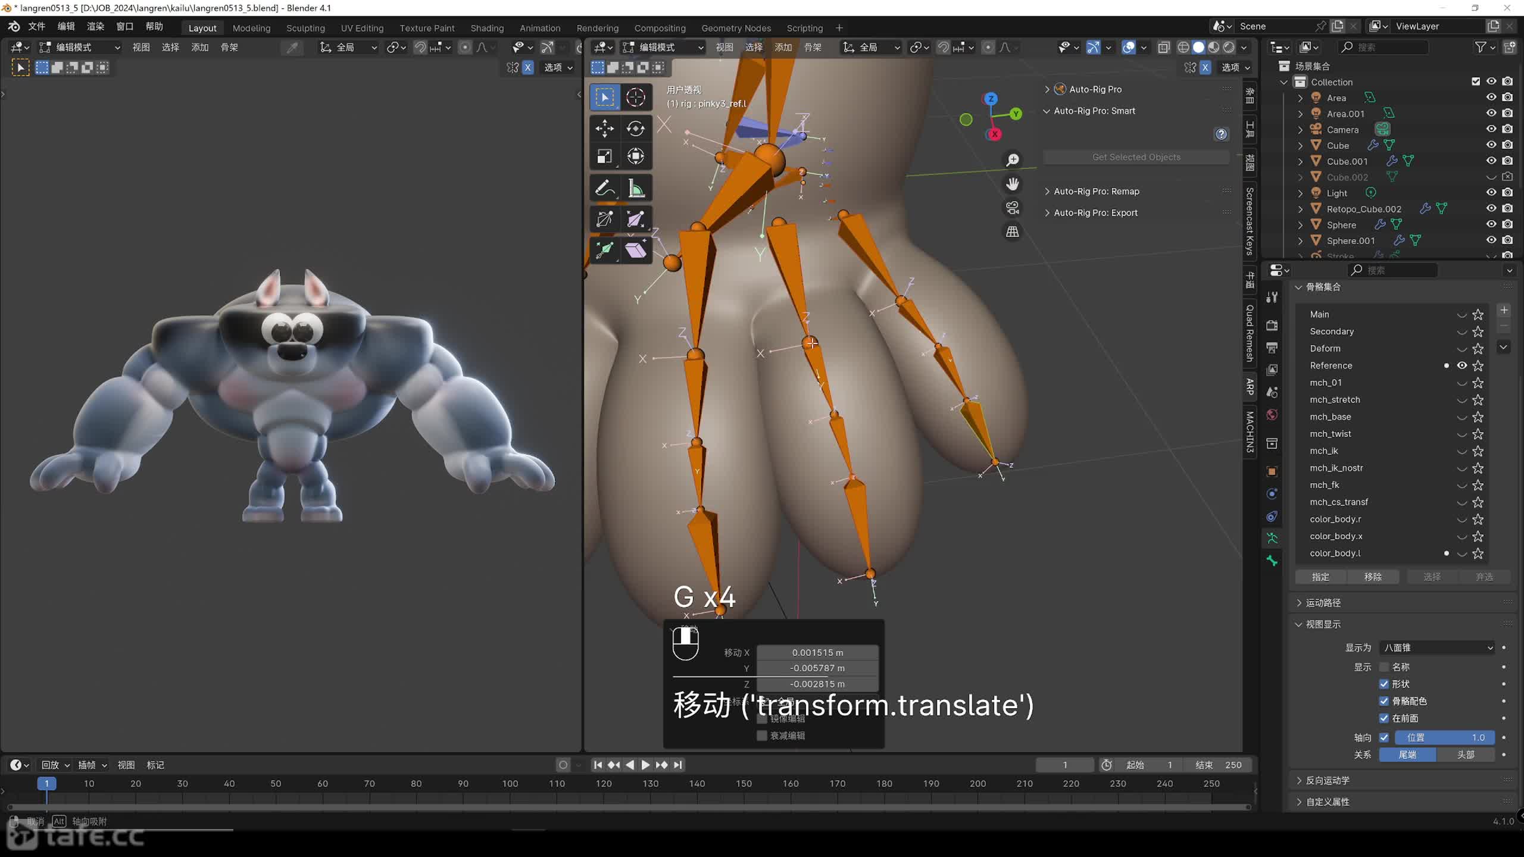Open the Bone properties tab

pyautogui.click(x=1272, y=561)
